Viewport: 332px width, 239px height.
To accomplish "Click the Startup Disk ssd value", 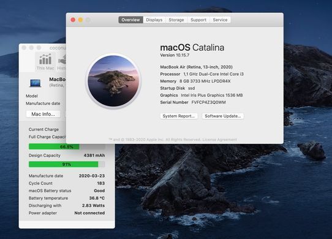I will coord(191,88).
